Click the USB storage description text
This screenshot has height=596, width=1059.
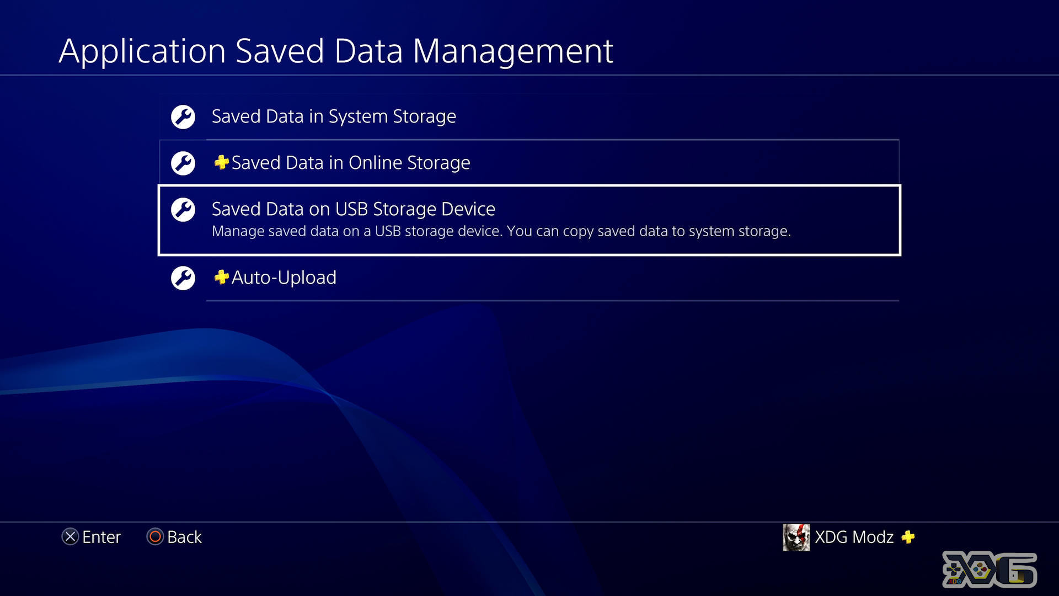coord(501,231)
